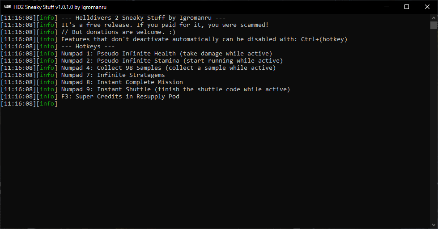Click the Numpad 1 Pseudo Infinite Health line

[x=136, y=54]
